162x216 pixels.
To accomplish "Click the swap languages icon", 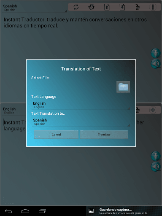I will [x=92, y=7].
